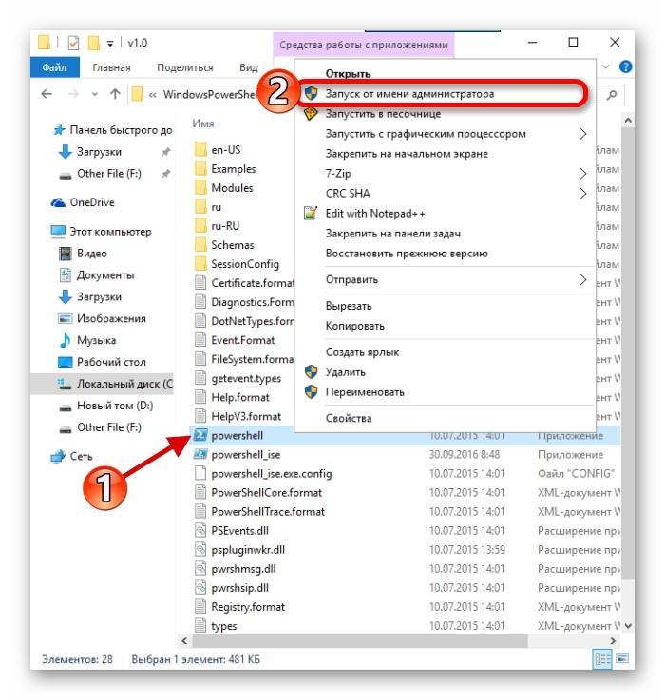The image size is (665, 700).
Task: Click the Notepad++ icon in the context menu
Action: click(x=311, y=213)
